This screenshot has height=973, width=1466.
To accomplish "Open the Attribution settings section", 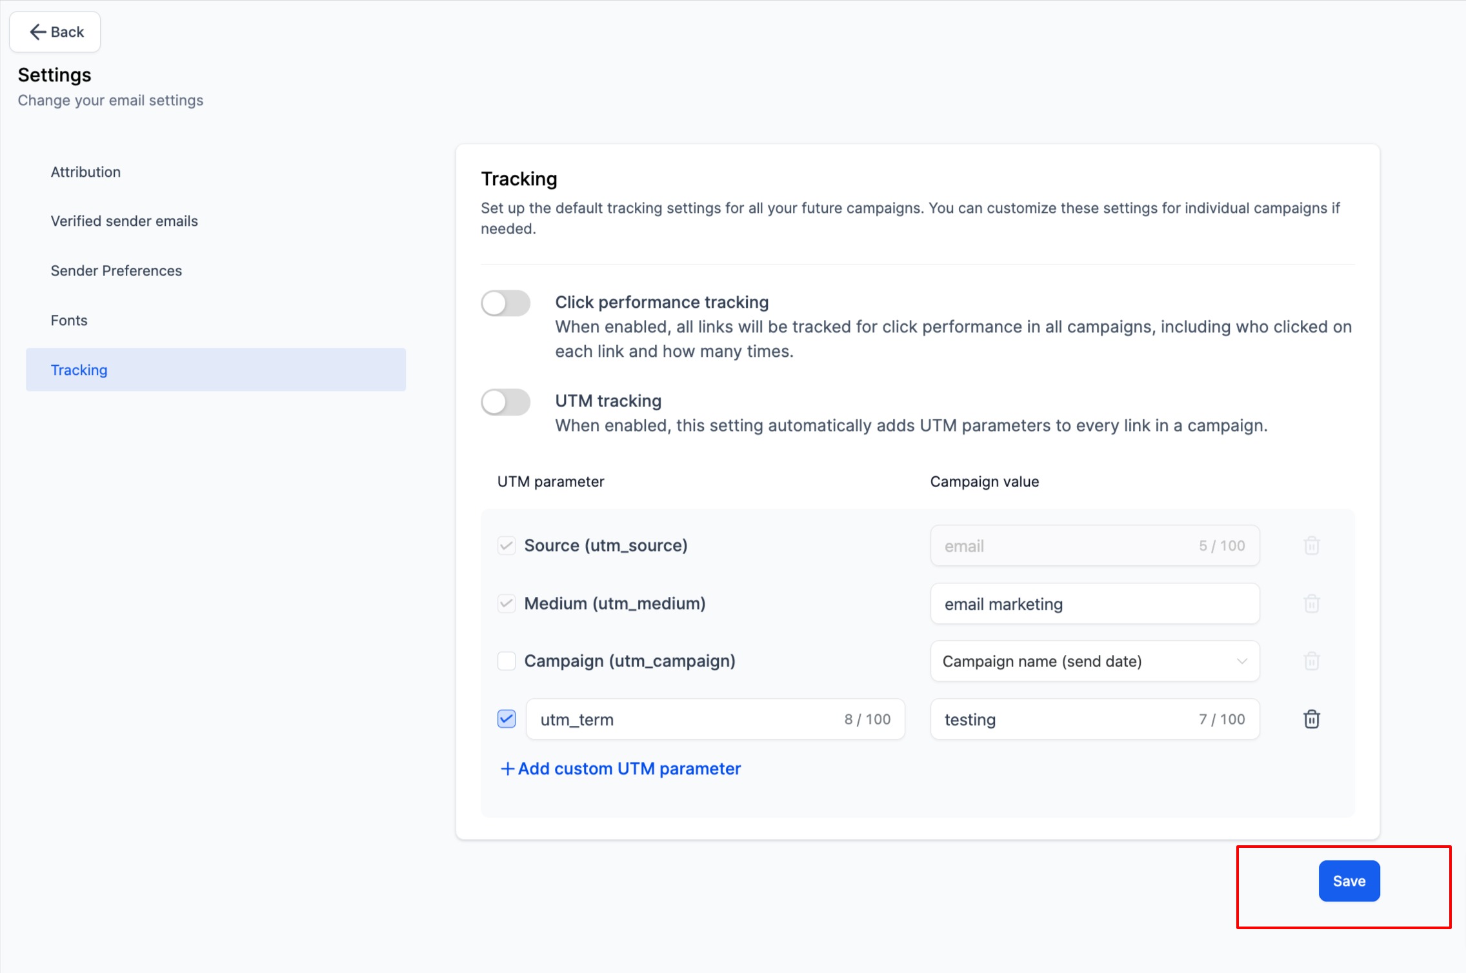I will pyautogui.click(x=86, y=172).
